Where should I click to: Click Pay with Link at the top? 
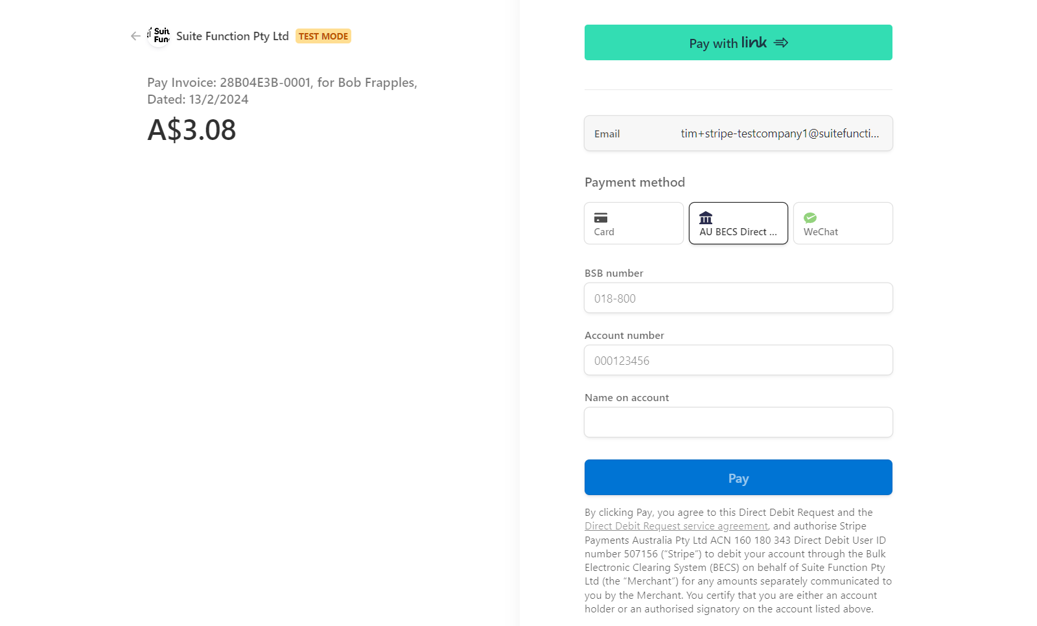click(x=738, y=42)
